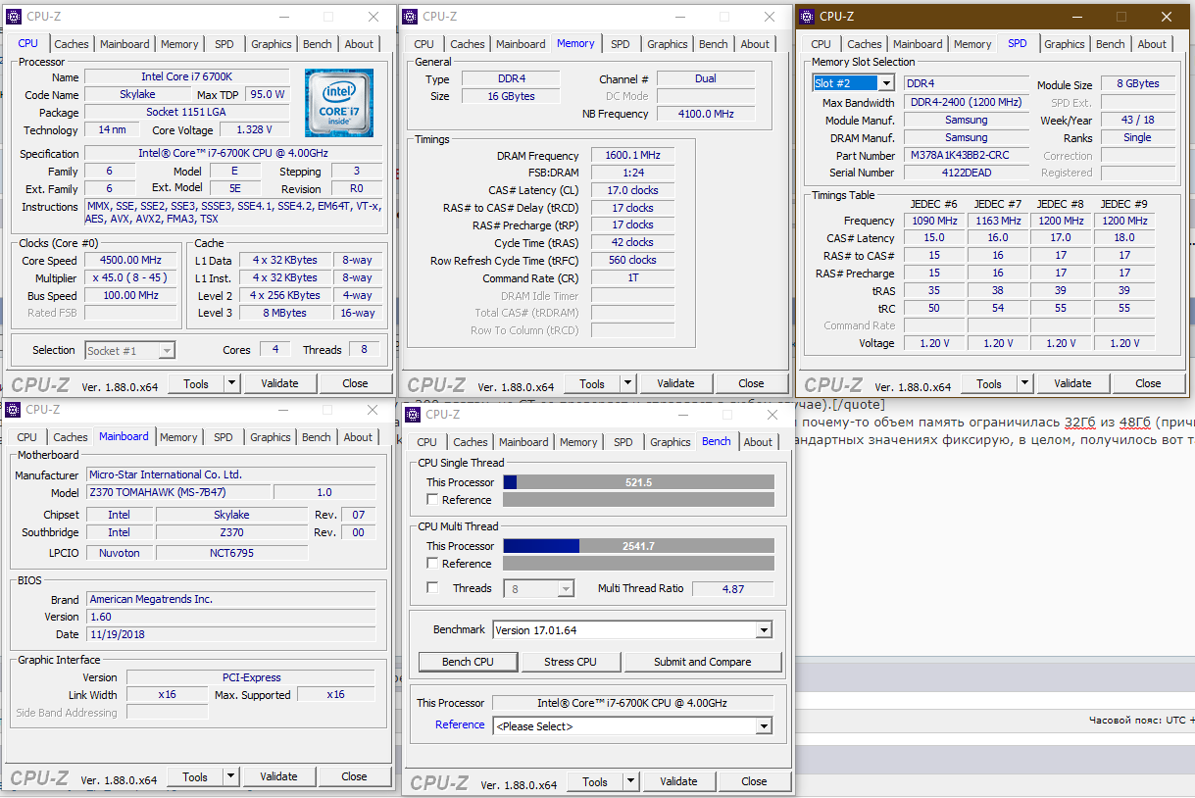Click the DRAM Frequency 1600.1 MHz field
This screenshot has width=1195, height=798.
(x=633, y=155)
